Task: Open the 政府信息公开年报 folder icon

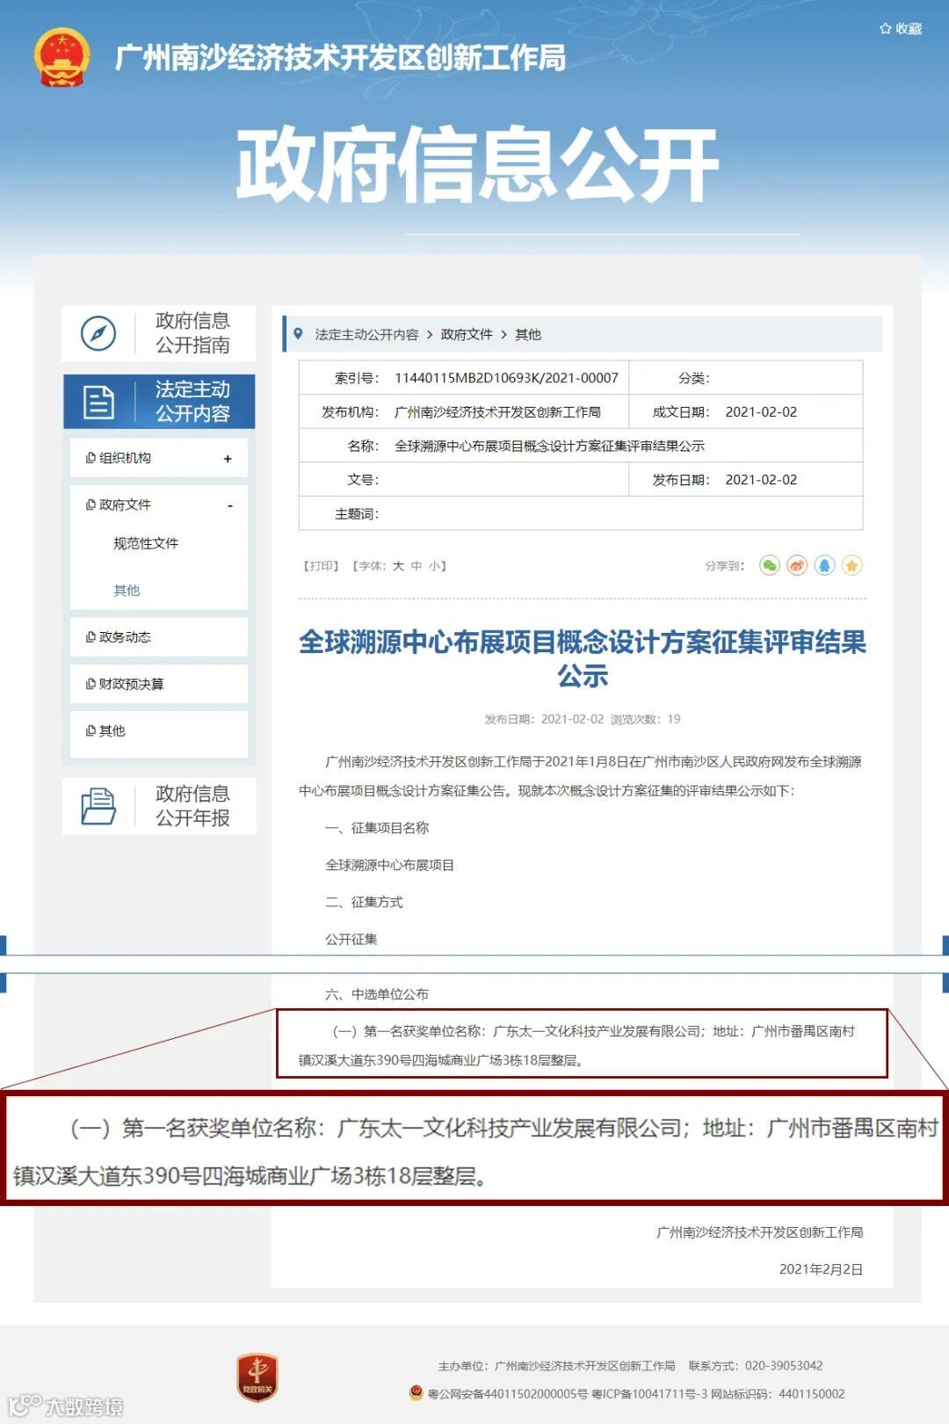Action: point(98,806)
